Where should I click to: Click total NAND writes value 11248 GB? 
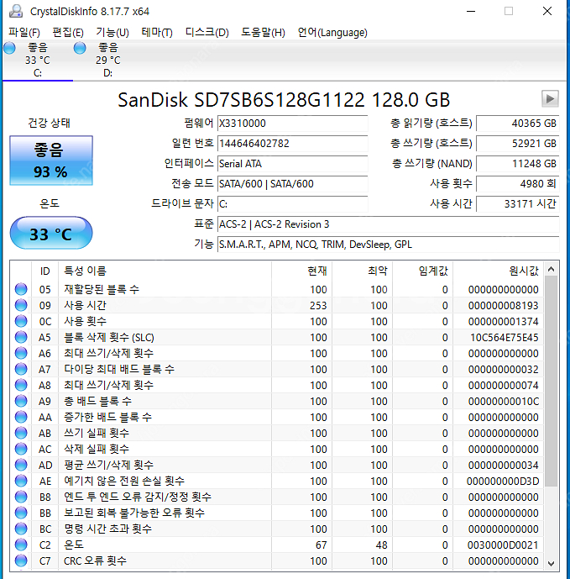pos(518,164)
